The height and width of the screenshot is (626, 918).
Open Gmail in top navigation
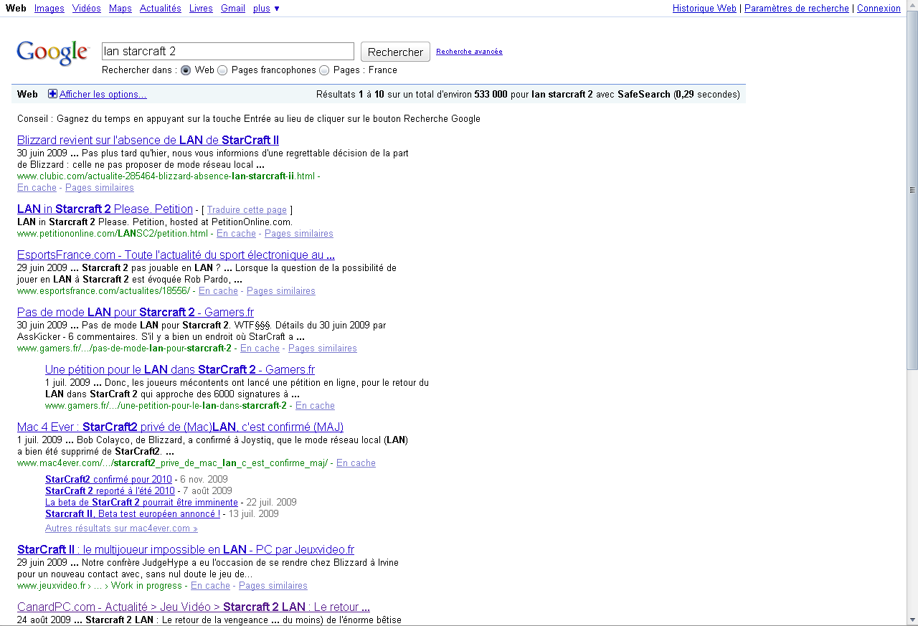coord(233,9)
